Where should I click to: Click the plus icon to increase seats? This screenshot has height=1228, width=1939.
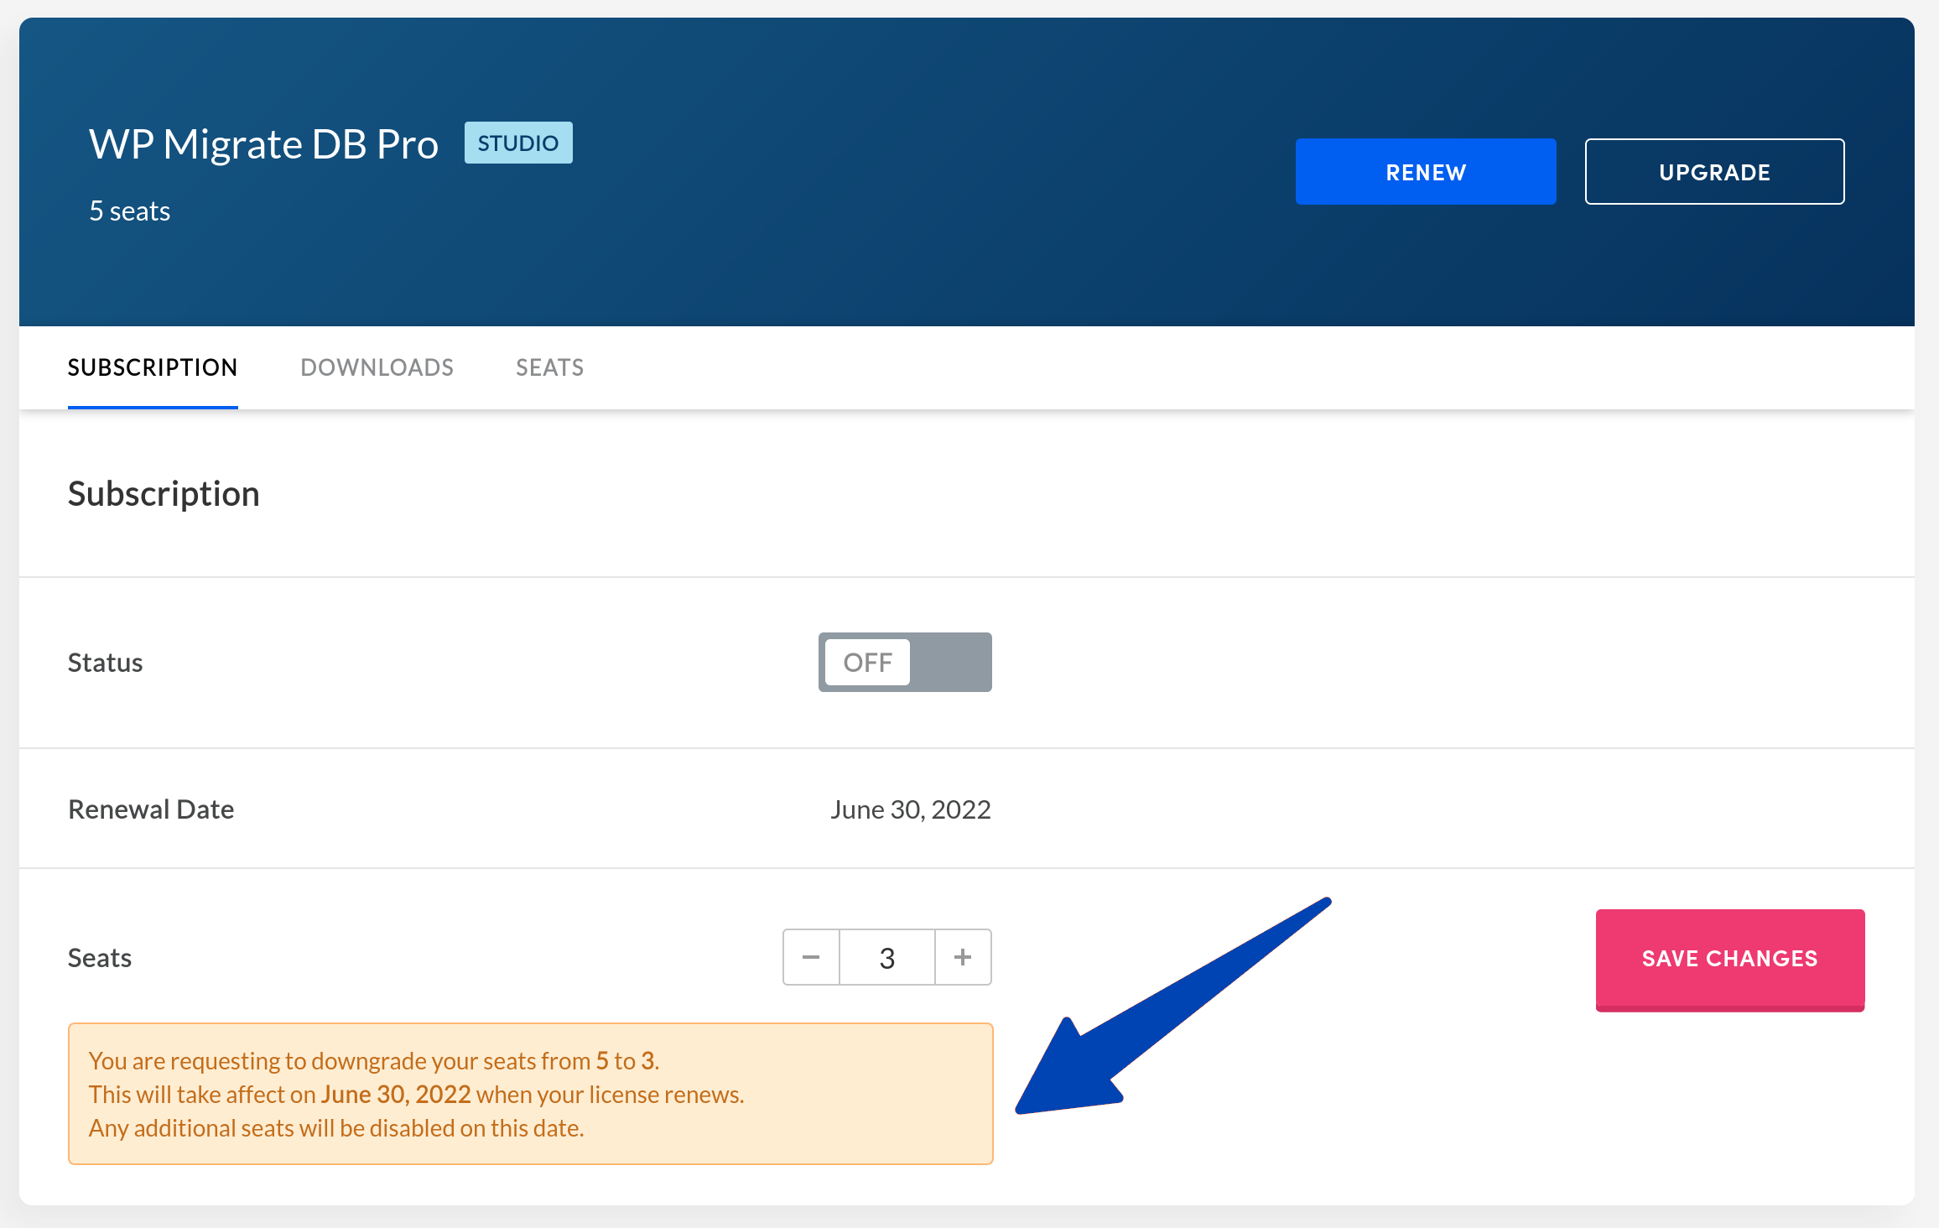[963, 957]
